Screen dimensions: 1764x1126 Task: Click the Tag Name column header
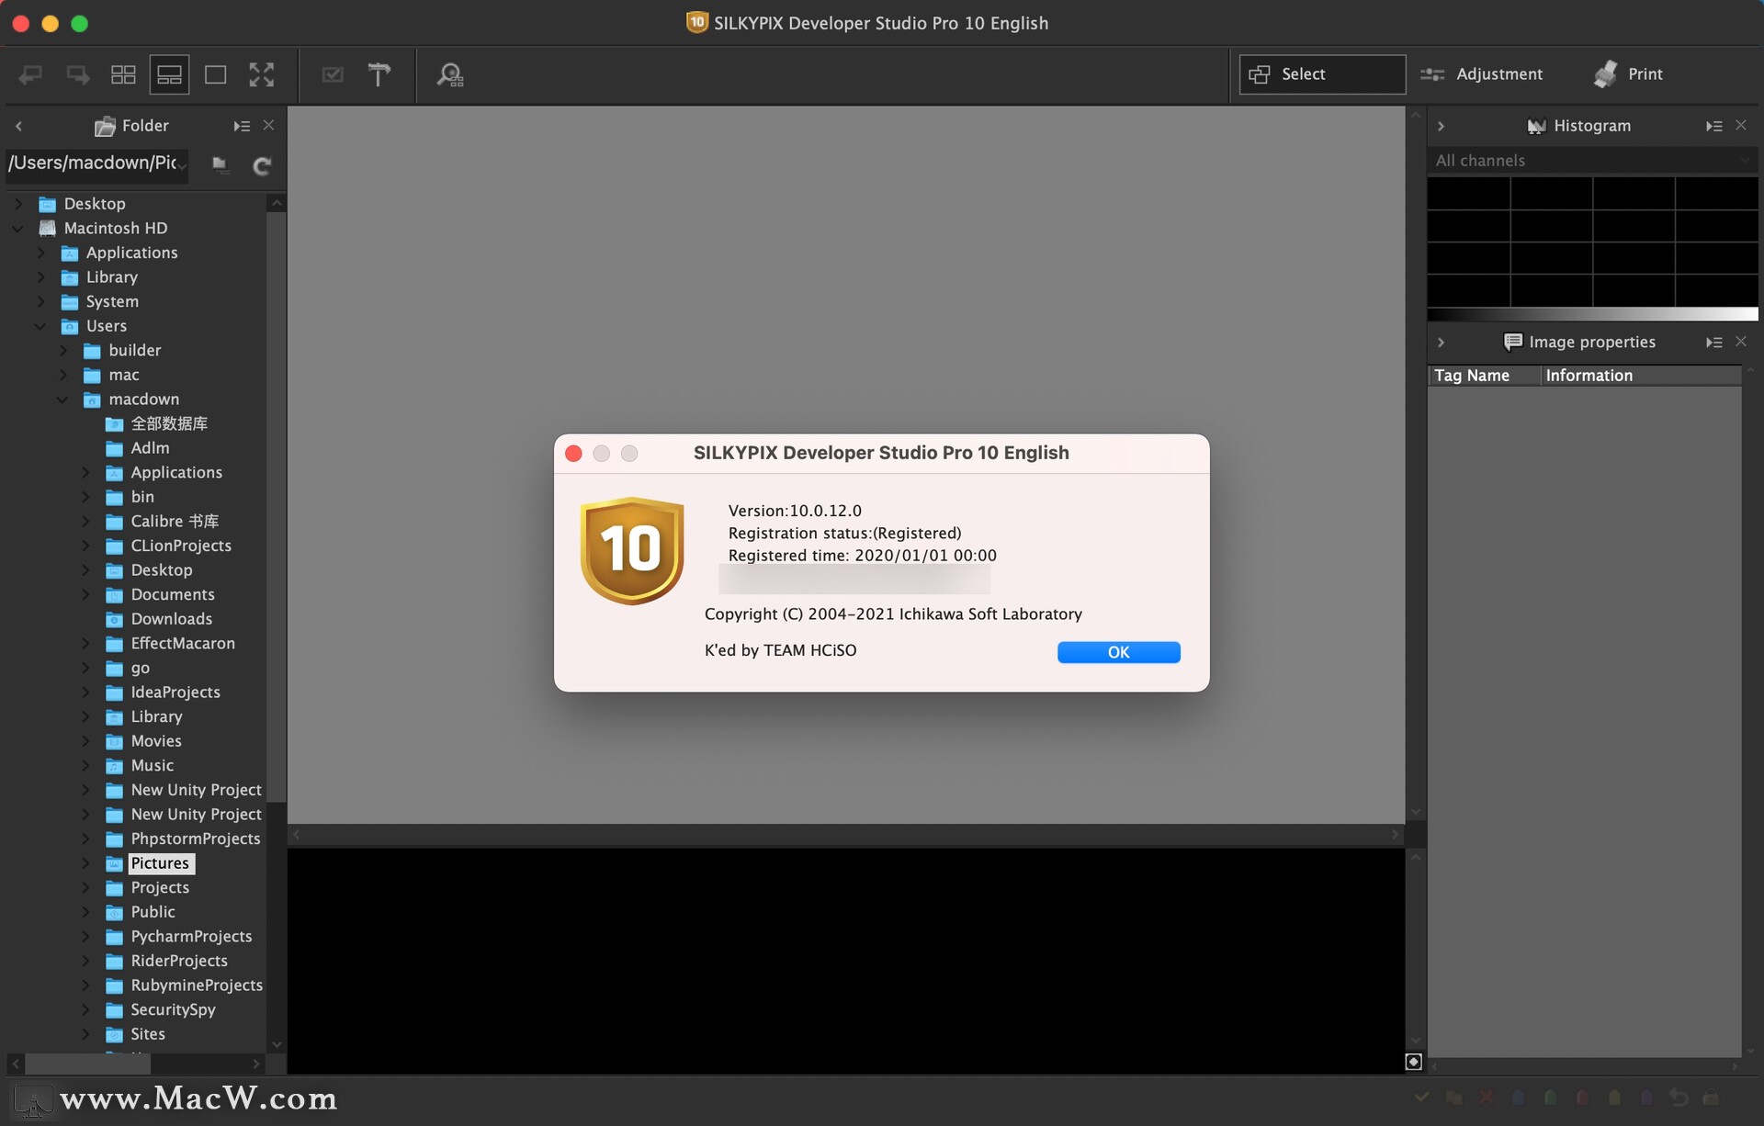pos(1484,376)
